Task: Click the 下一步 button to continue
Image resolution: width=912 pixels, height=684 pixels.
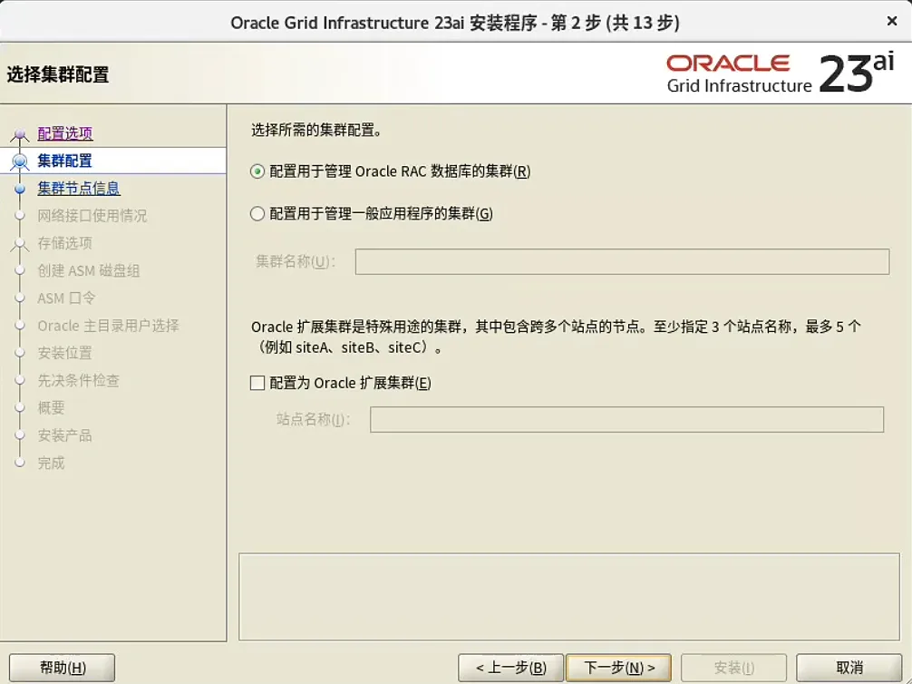Action: (x=618, y=667)
